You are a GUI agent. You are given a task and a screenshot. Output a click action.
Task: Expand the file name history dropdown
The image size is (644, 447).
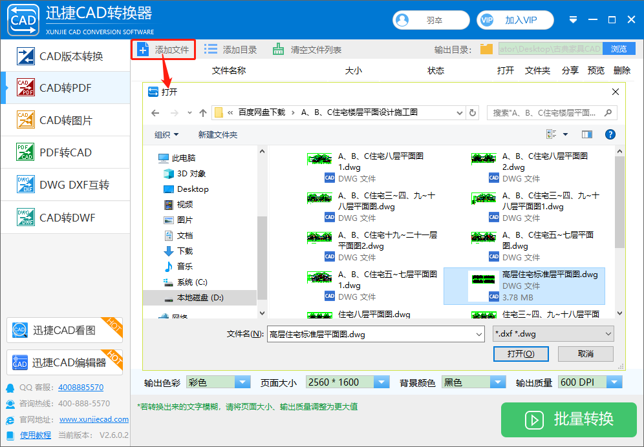point(479,334)
